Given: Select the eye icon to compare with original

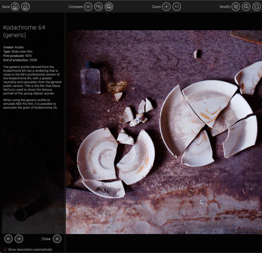Looking at the screenshot, I should [x=89, y=7].
